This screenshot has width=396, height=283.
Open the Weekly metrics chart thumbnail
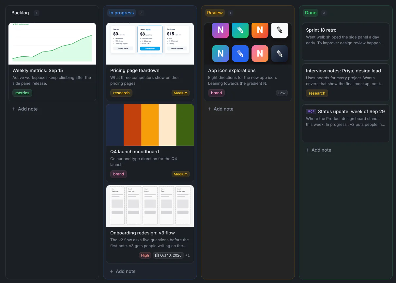tap(52, 44)
